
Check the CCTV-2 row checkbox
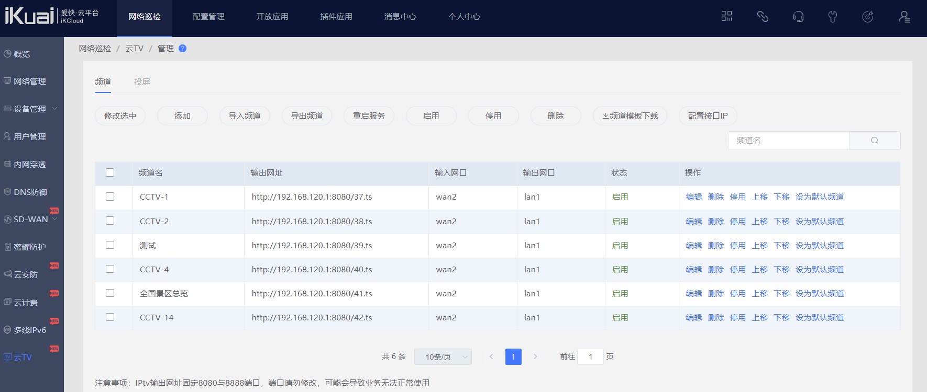pos(110,221)
